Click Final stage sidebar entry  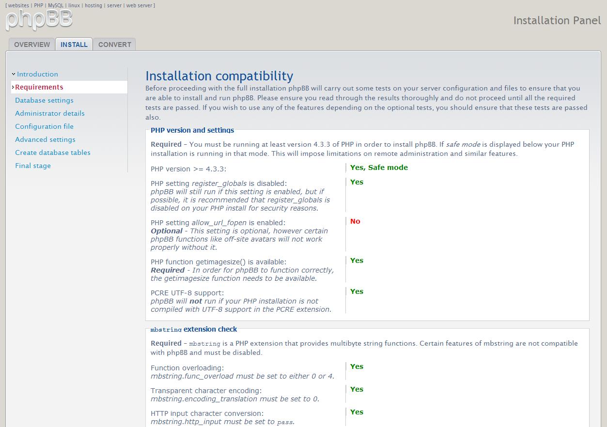click(33, 166)
